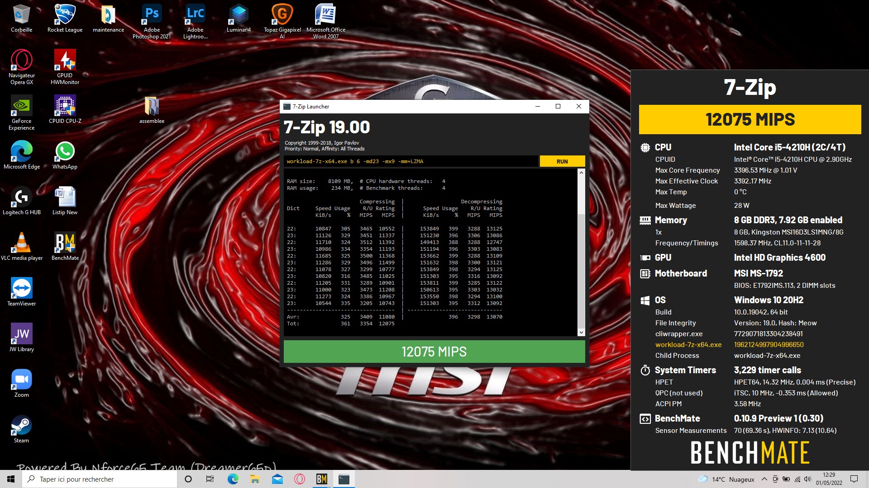
Task: Click Windows 10 20H2 OS text
Action: [769, 300]
